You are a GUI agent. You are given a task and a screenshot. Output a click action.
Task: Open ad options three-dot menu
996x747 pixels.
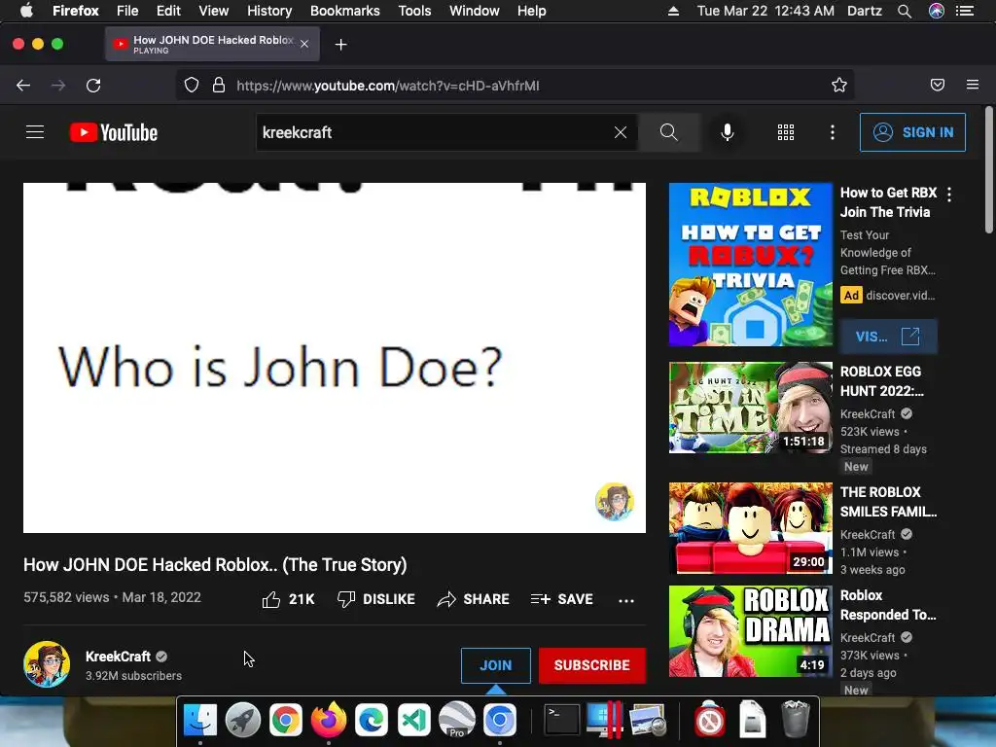(949, 195)
